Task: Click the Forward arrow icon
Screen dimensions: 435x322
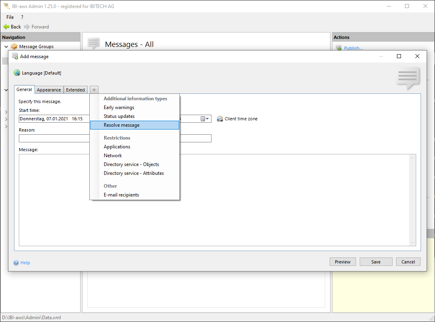Action: point(27,27)
